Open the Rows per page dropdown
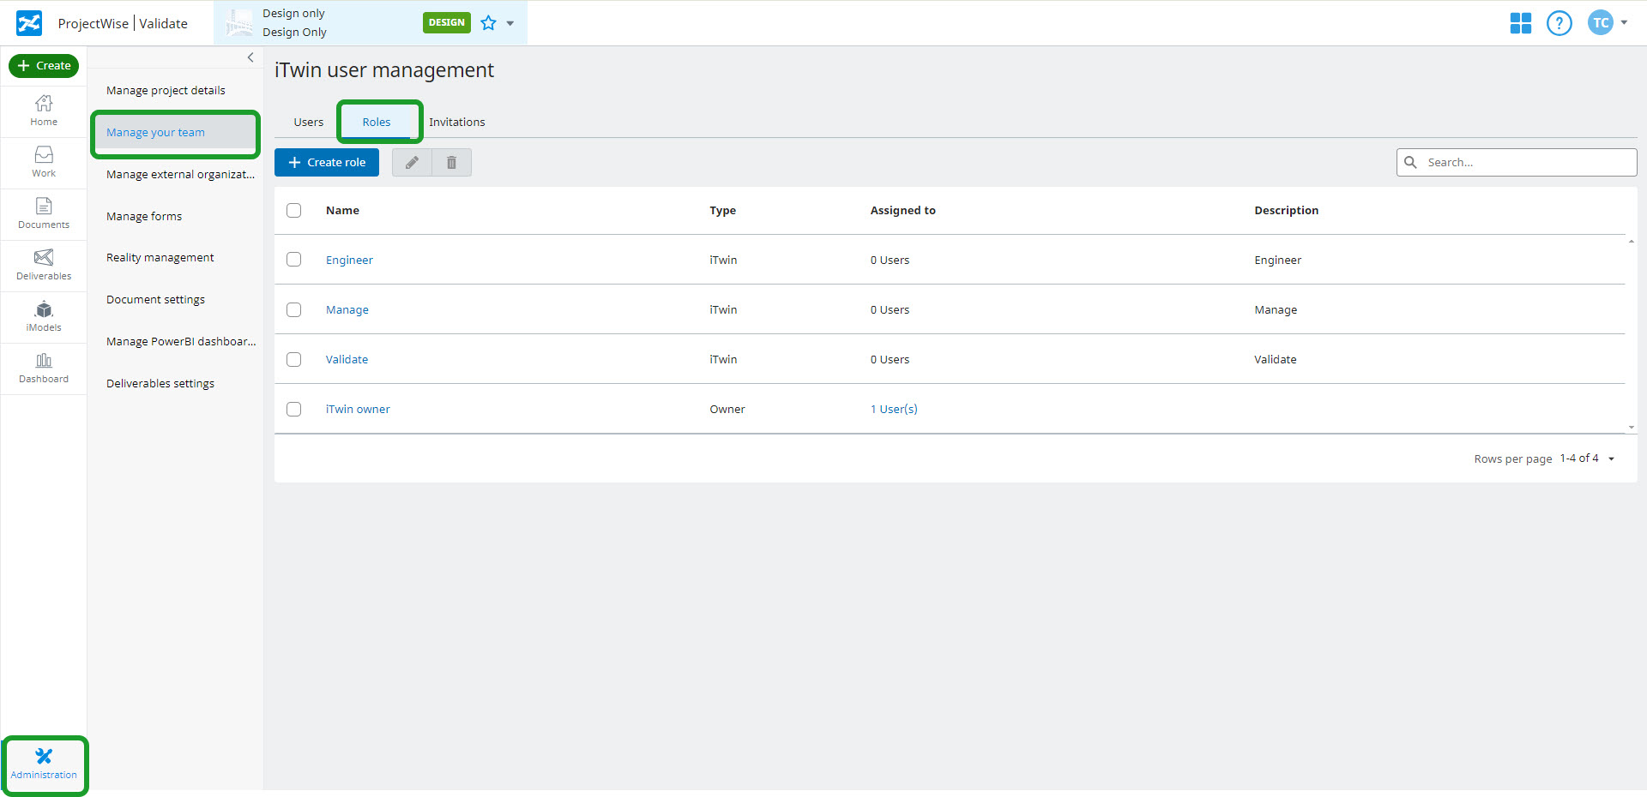The image size is (1647, 797). 1587,458
